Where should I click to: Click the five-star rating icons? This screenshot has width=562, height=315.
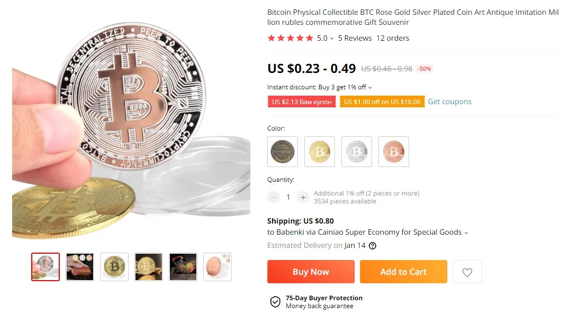point(291,38)
